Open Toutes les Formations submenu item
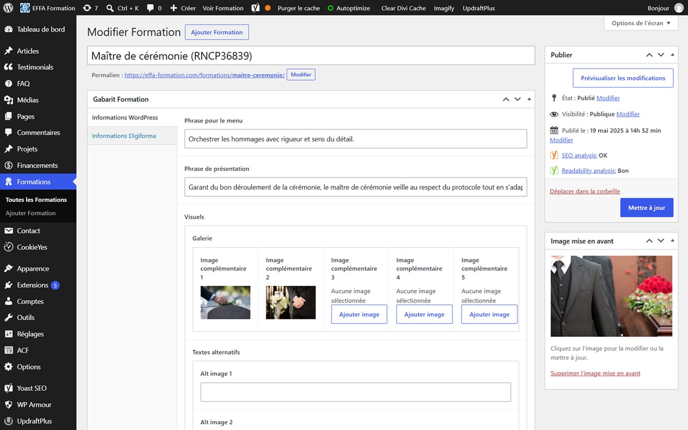The image size is (688, 430). click(x=36, y=200)
